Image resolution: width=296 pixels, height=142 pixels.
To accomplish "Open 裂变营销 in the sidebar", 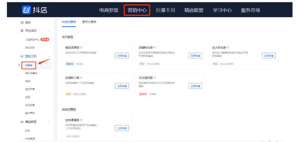I will [30, 113].
